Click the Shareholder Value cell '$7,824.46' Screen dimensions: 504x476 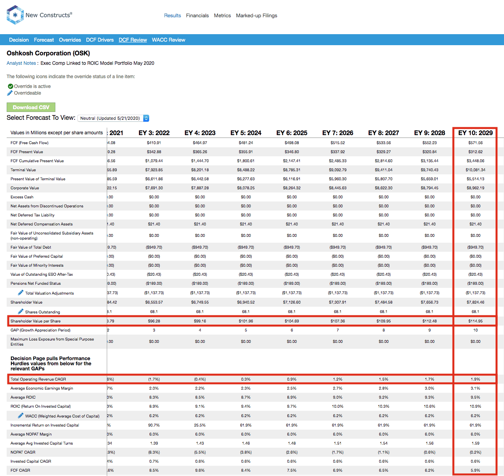point(475,302)
